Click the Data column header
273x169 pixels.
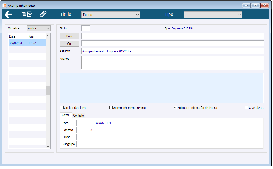[18, 36]
